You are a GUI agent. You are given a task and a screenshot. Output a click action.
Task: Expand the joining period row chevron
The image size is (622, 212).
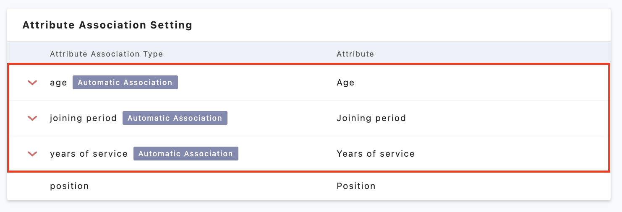(32, 118)
